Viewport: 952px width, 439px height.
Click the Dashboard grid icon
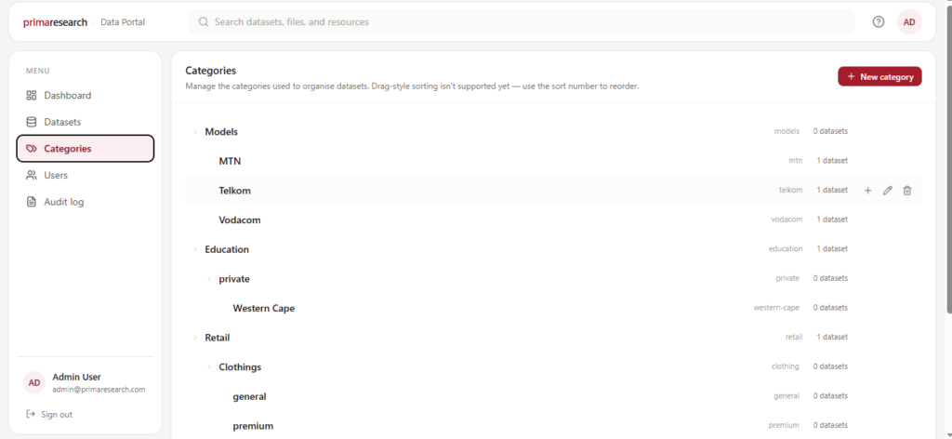point(32,95)
